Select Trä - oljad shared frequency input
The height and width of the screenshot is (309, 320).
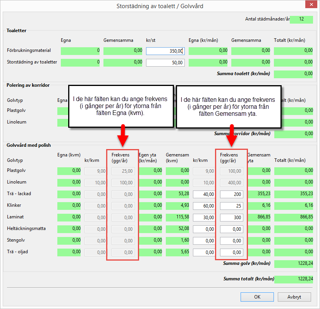(231, 252)
